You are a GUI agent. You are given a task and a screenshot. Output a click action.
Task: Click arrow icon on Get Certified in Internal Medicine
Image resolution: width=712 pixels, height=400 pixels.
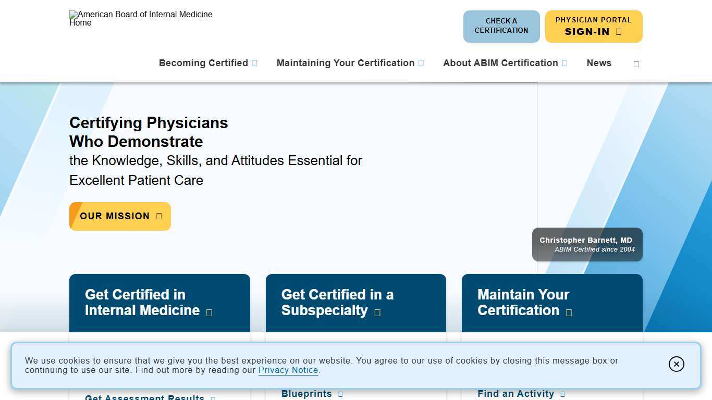210,312
